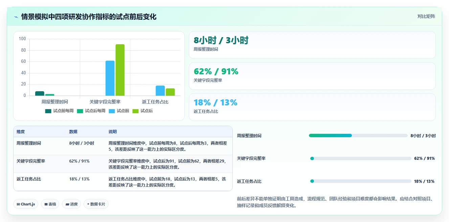Click the 说明 column header
Viewport: 449px width, 222px height.
113,131
